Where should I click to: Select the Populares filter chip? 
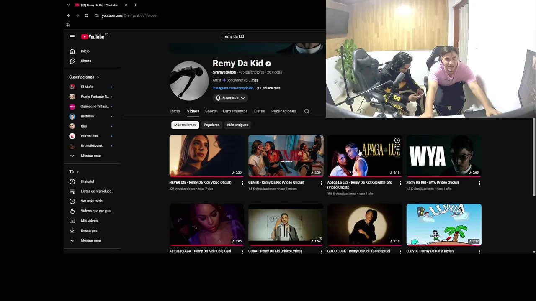[x=211, y=125]
